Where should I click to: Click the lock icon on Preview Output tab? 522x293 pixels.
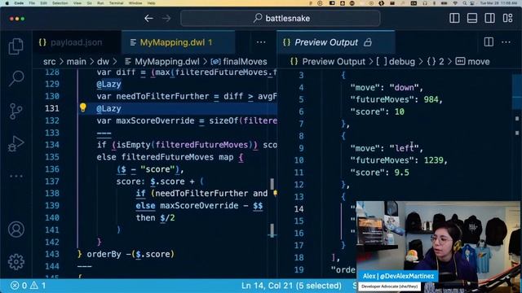[x=368, y=42]
